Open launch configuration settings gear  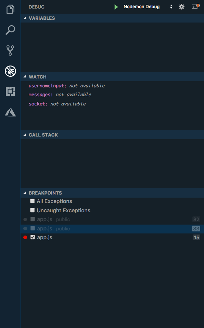181,6
